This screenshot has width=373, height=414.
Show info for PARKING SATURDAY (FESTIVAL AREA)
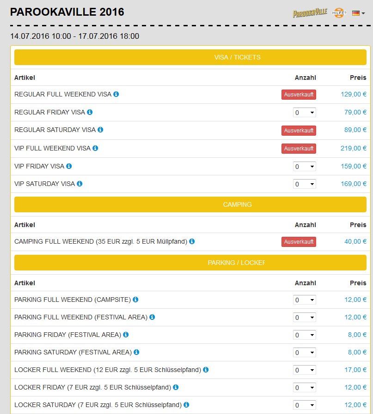pos(136,352)
